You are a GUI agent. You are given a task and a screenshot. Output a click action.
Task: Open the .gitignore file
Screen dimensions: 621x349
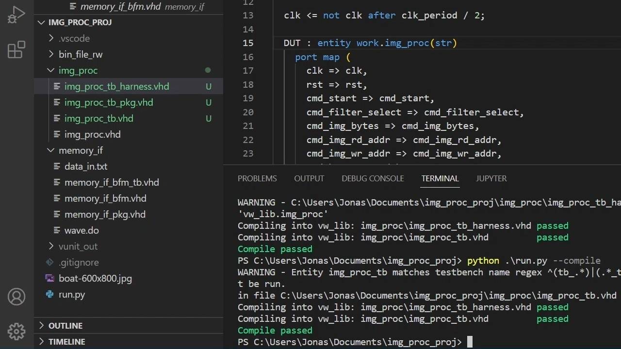tap(79, 262)
